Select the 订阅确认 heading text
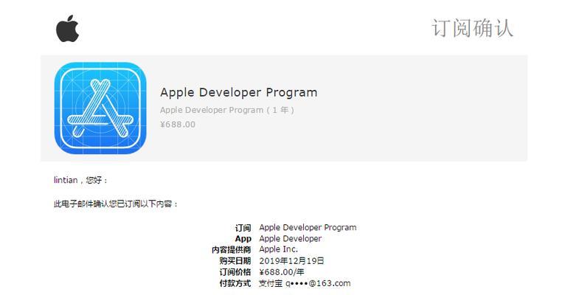The image size is (565, 295). pyautogui.click(x=472, y=28)
